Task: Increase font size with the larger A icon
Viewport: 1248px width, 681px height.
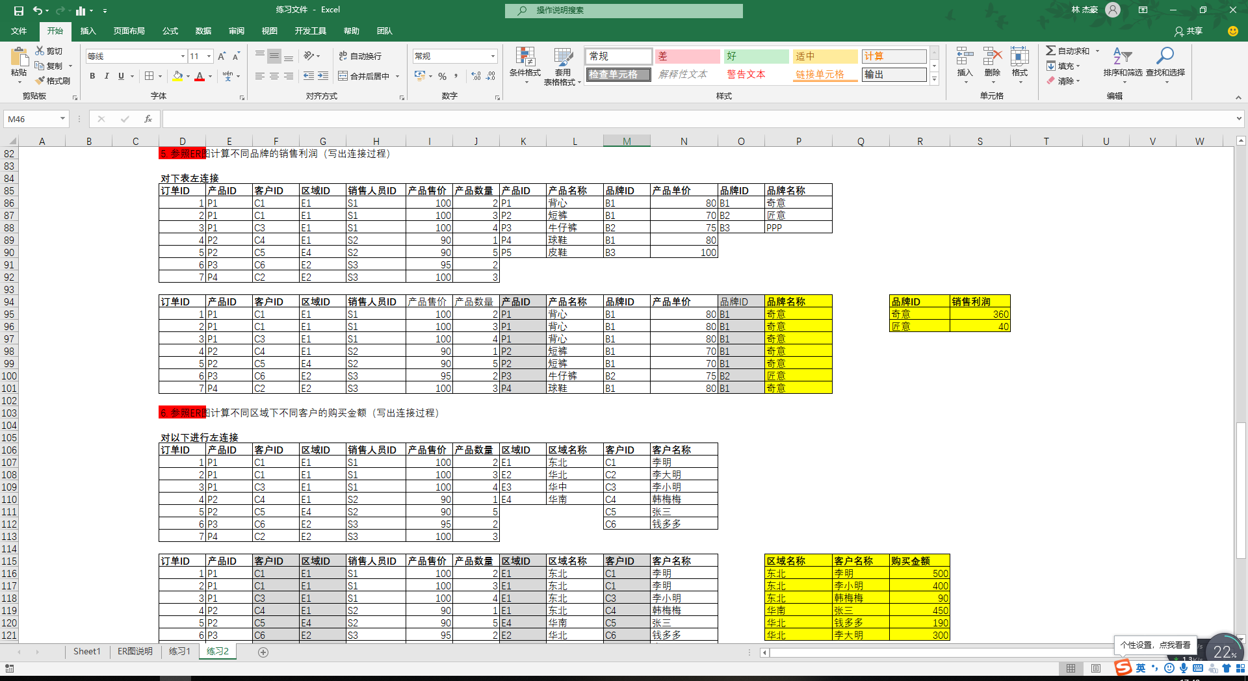Action: 222,57
